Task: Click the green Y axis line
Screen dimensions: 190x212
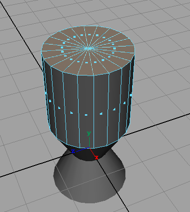Action: click(89, 142)
